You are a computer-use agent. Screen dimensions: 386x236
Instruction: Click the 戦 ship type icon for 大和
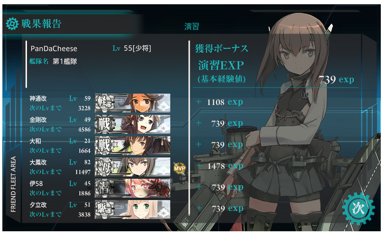coord(105,146)
